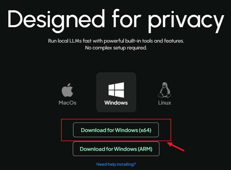Viewport: 231px width, 170px height.
Task: Download for Windows (x64)
Action: 116,130
